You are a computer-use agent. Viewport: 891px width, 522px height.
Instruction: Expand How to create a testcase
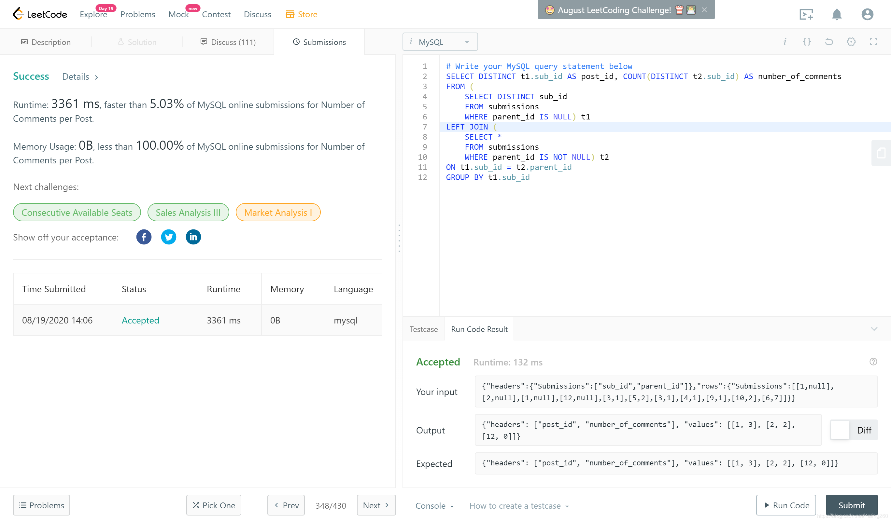tap(519, 506)
